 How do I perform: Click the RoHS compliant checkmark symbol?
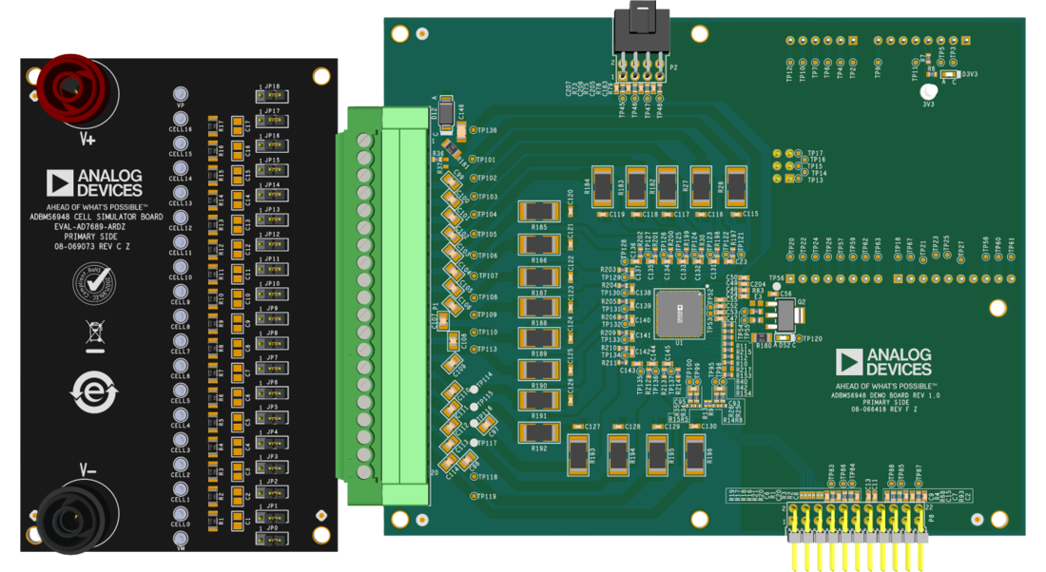pyautogui.click(x=93, y=283)
